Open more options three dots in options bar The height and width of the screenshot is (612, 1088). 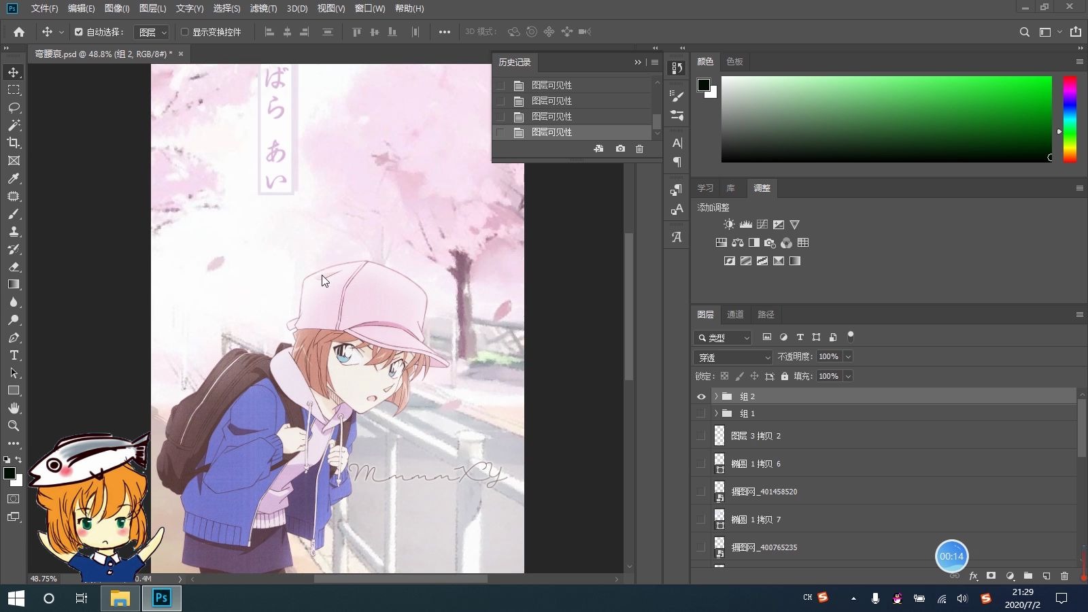pos(444,32)
